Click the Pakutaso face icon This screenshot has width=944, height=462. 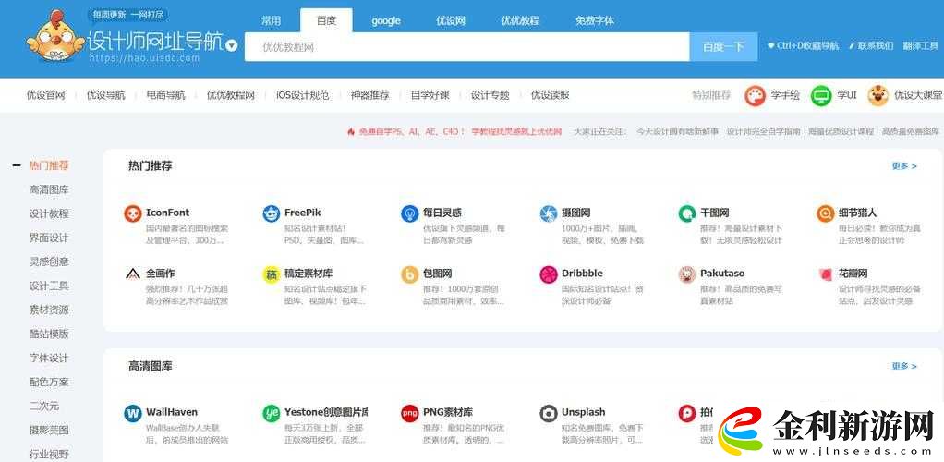coord(687,274)
